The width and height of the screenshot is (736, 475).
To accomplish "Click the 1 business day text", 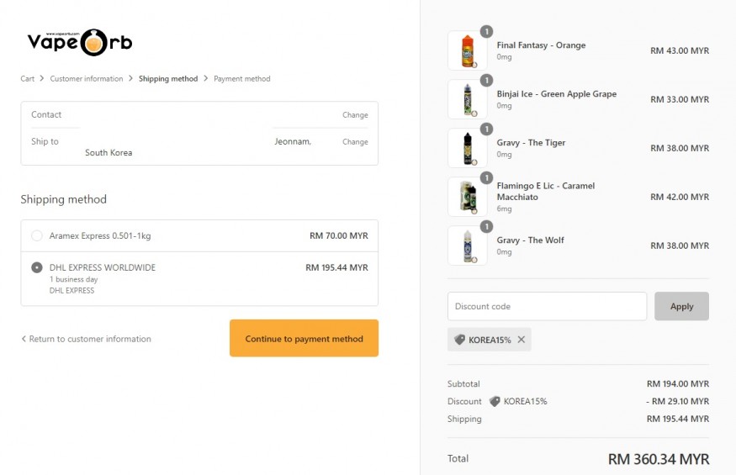I will (74, 279).
